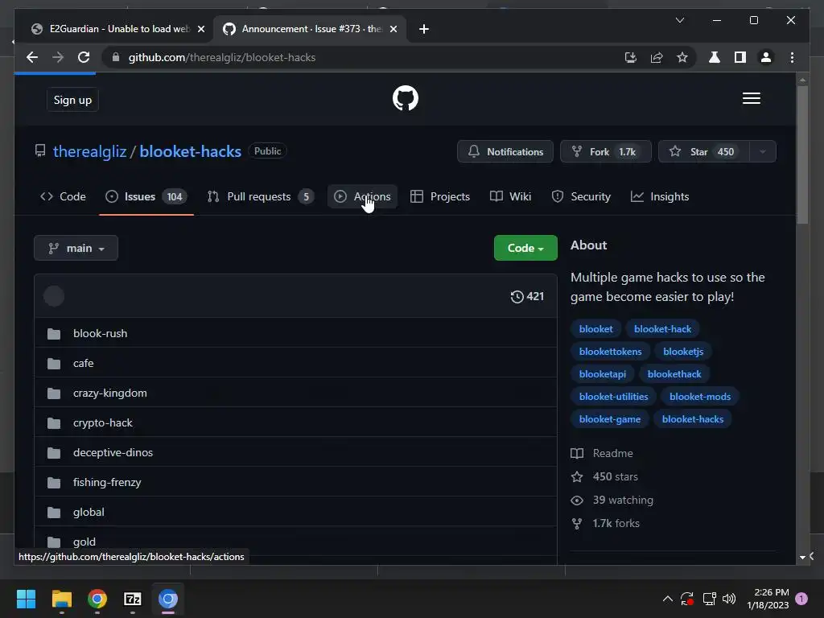The height and width of the screenshot is (618, 824).
Task: Open the Windows Start menu
Action: click(x=26, y=599)
